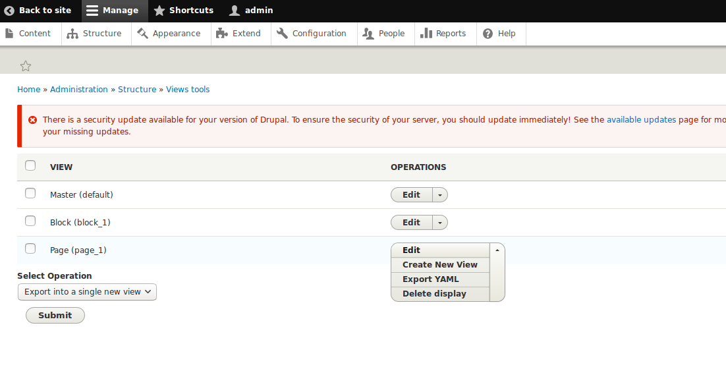Viewport: 726px width, 373px height.
Task: Click the Appearance paintbrush icon
Action: [142, 34]
